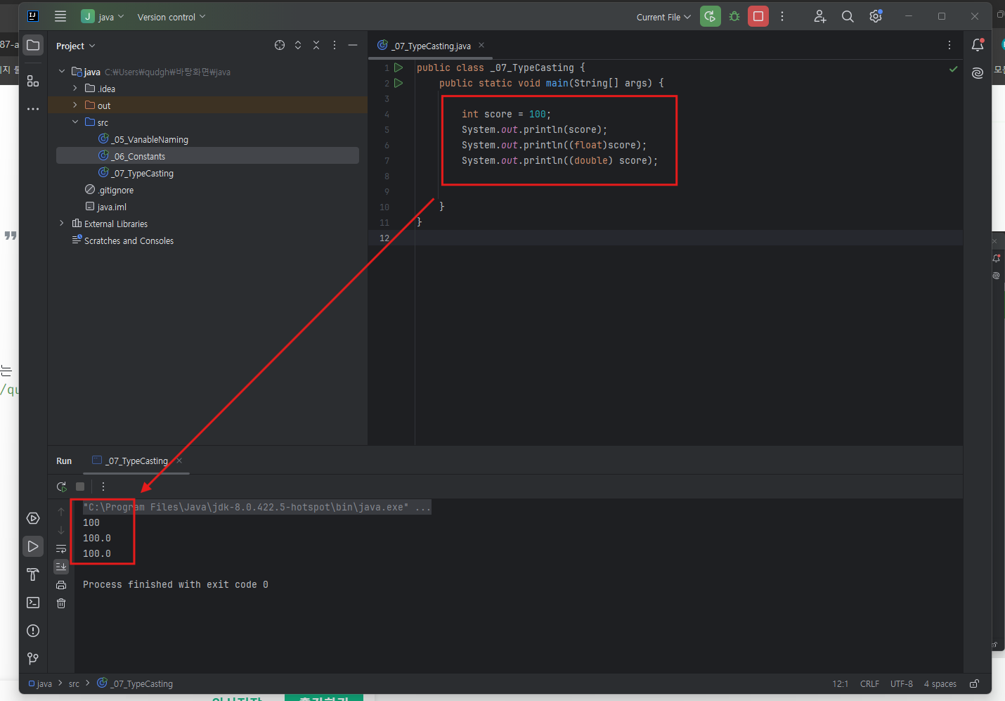1005x701 pixels.
Task: Click the Debug bug icon in toolbar
Action: [734, 16]
